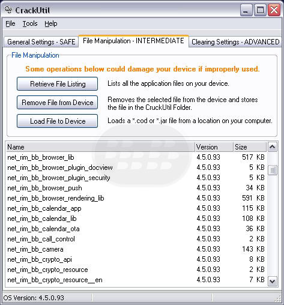Click the 8 KB size cell

pyautogui.click(x=257, y=259)
